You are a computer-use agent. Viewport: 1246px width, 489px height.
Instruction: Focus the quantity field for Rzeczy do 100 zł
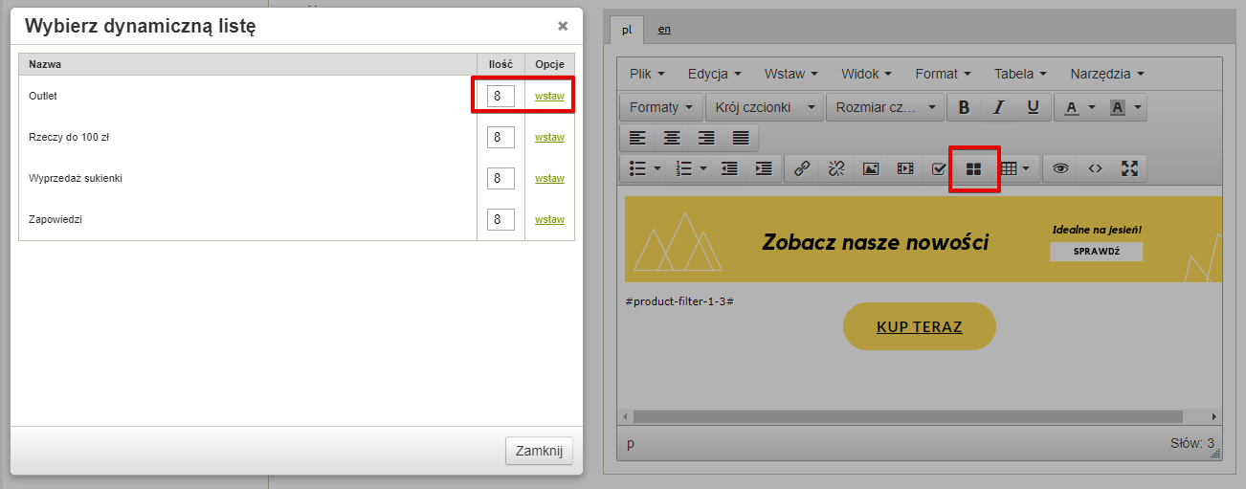[x=501, y=137]
